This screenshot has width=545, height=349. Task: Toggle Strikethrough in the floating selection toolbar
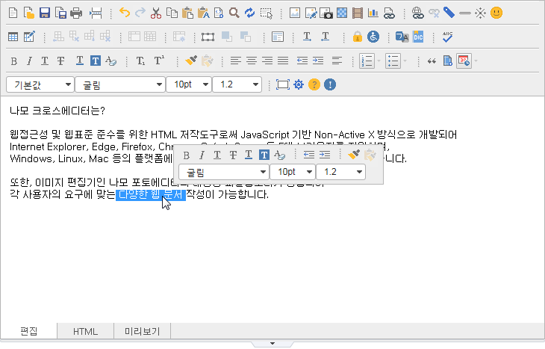[x=233, y=155]
